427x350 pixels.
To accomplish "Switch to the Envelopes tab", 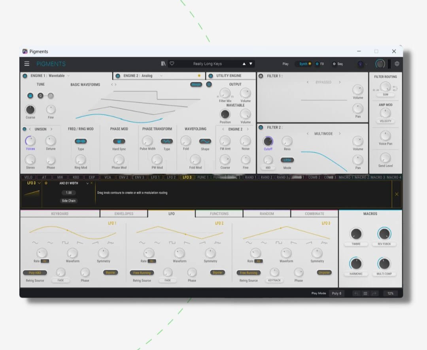I will [124, 214].
